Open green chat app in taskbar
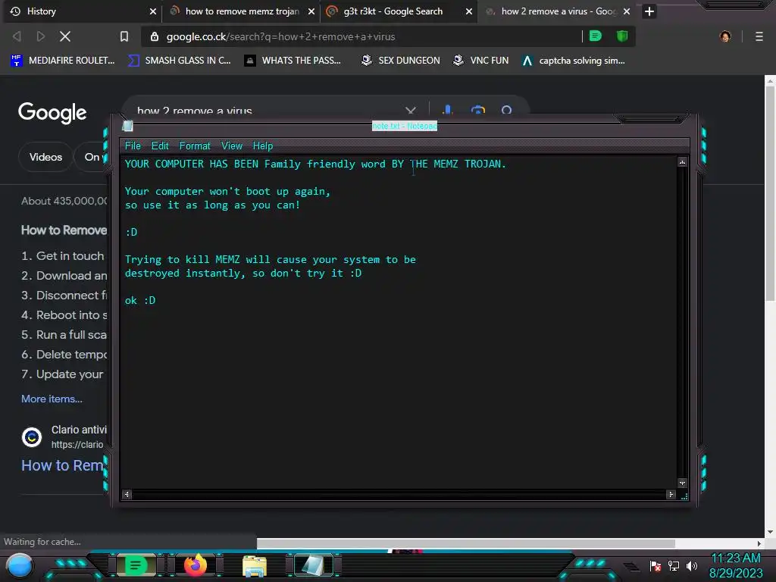This screenshot has height=582, width=776. click(x=136, y=565)
